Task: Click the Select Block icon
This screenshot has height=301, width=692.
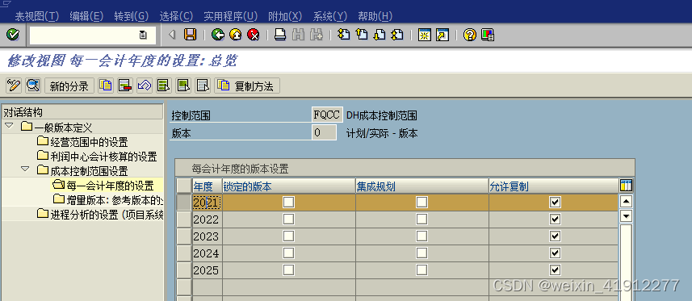Action: click(x=183, y=86)
